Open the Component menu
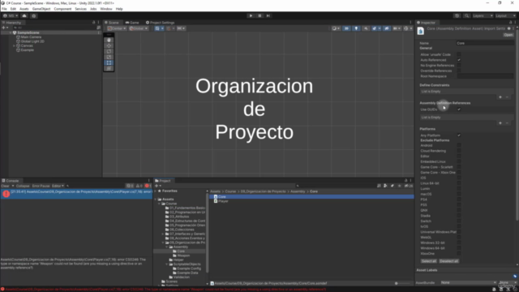The image size is (519, 292). 62,9
